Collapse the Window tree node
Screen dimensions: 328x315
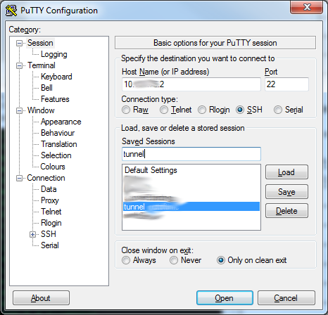(x=19, y=110)
